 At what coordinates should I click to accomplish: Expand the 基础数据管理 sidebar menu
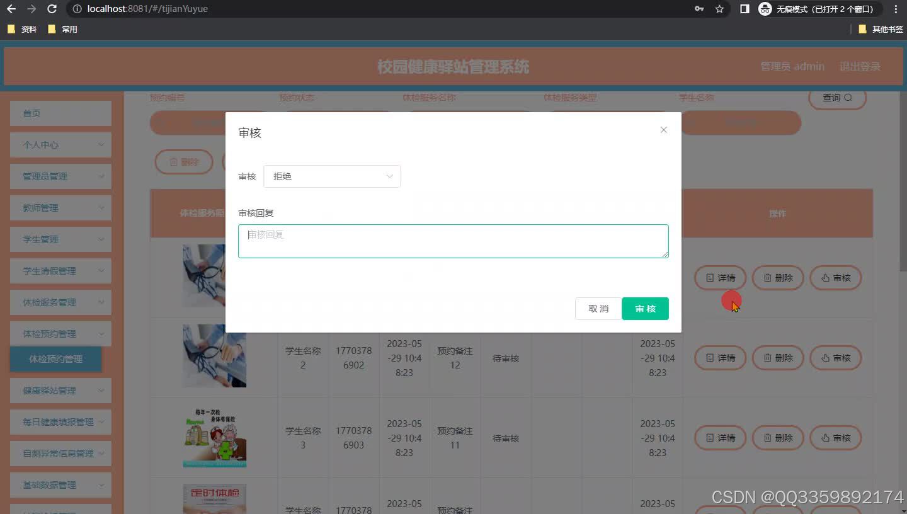(60, 485)
